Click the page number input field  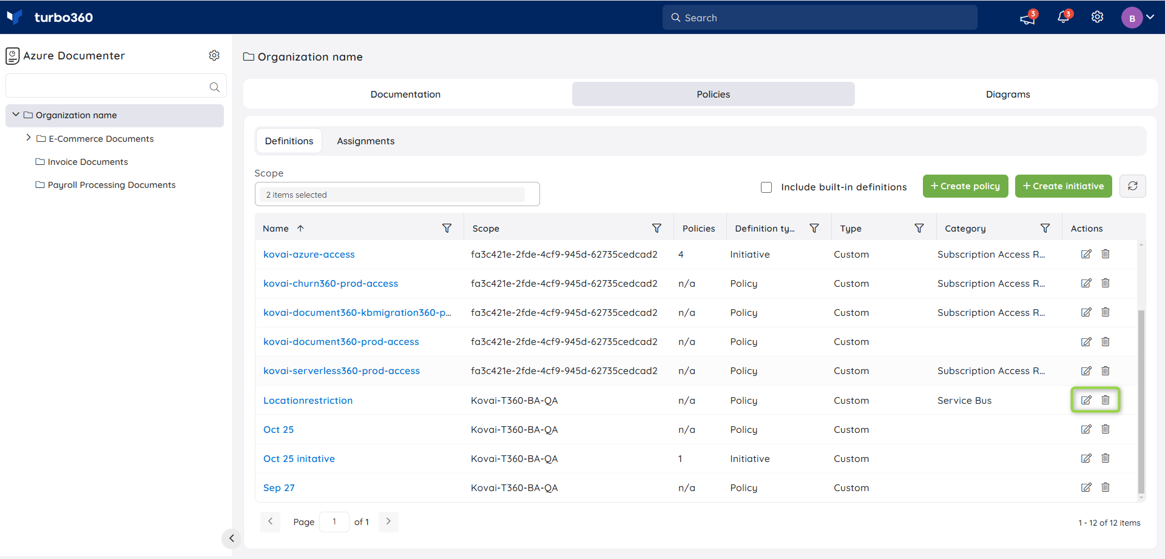tap(334, 521)
